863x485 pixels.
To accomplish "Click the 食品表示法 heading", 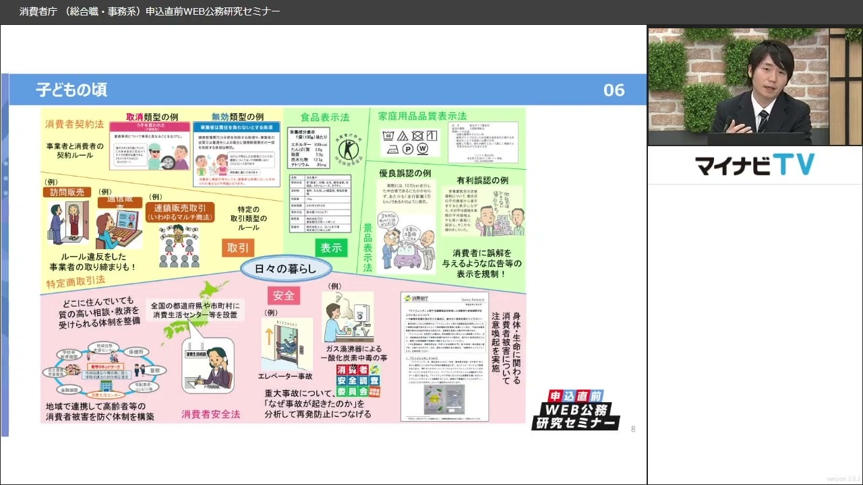I will [325, 117].
